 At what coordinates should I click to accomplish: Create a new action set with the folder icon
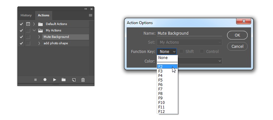pos(64,80)
